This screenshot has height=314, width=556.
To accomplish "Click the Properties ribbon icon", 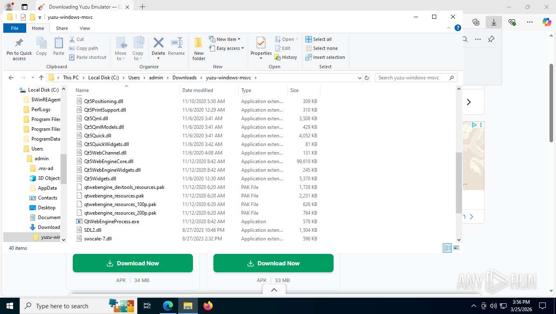I will (x=261, y=43).
